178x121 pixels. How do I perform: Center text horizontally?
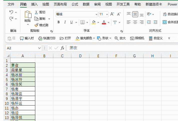135,22
